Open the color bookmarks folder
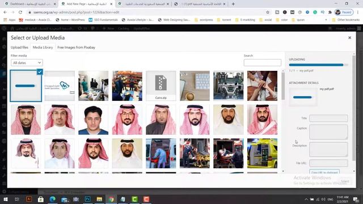Screen dimensions: 363x204 point(282,20)
